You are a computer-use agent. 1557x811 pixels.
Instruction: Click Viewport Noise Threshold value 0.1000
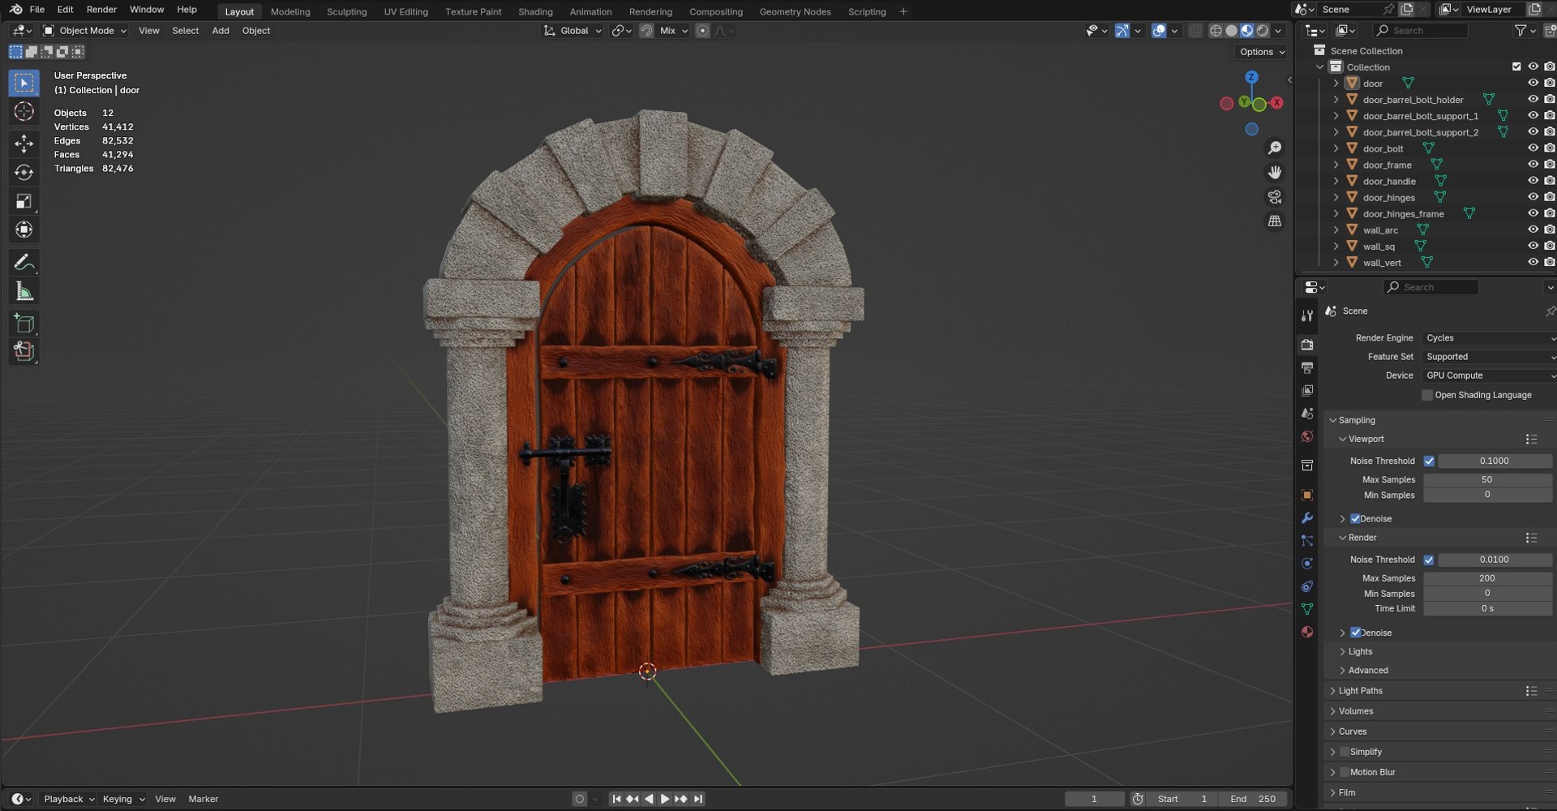[x=1495, y=461]
